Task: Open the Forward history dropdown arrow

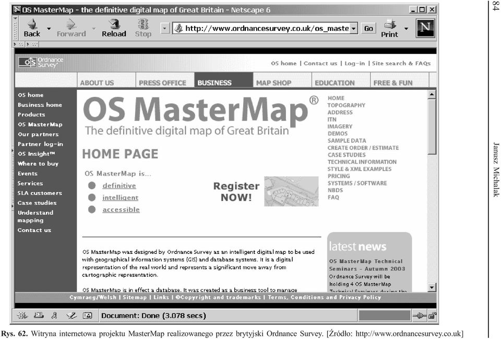Action: [94, 28]
